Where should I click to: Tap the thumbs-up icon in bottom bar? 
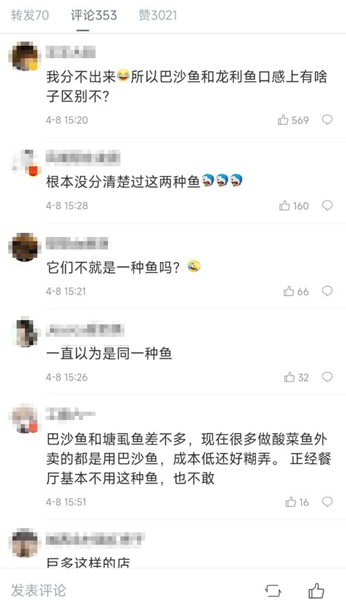(x=316, y=590)
